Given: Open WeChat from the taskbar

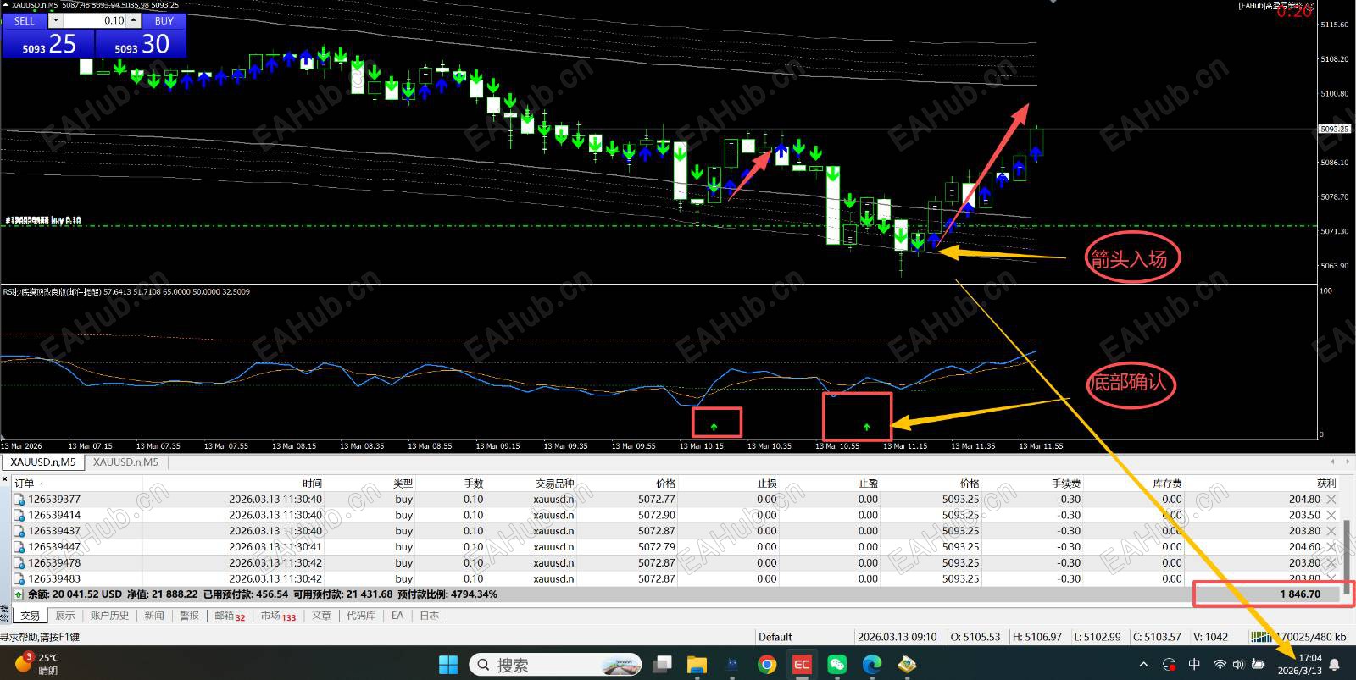Looking at the screenshot, I should coord(836,664).
